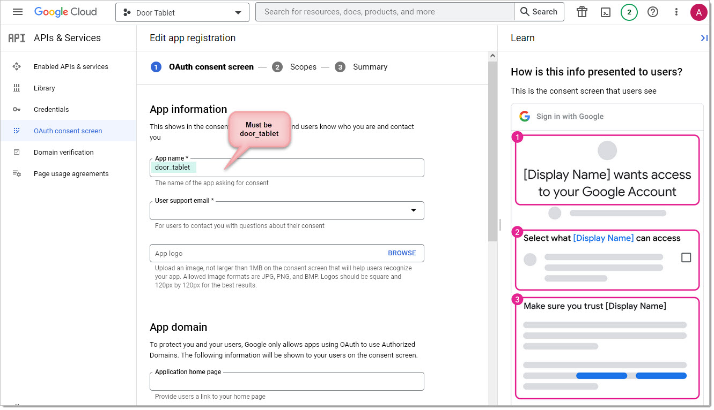
Task: Go to Credentials in sidebar
Action: tap(51, 110)
